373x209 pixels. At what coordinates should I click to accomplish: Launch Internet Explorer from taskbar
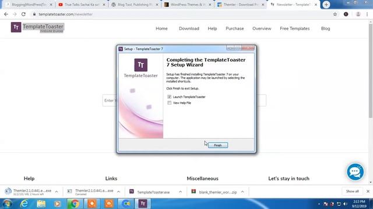coord(24,204)
